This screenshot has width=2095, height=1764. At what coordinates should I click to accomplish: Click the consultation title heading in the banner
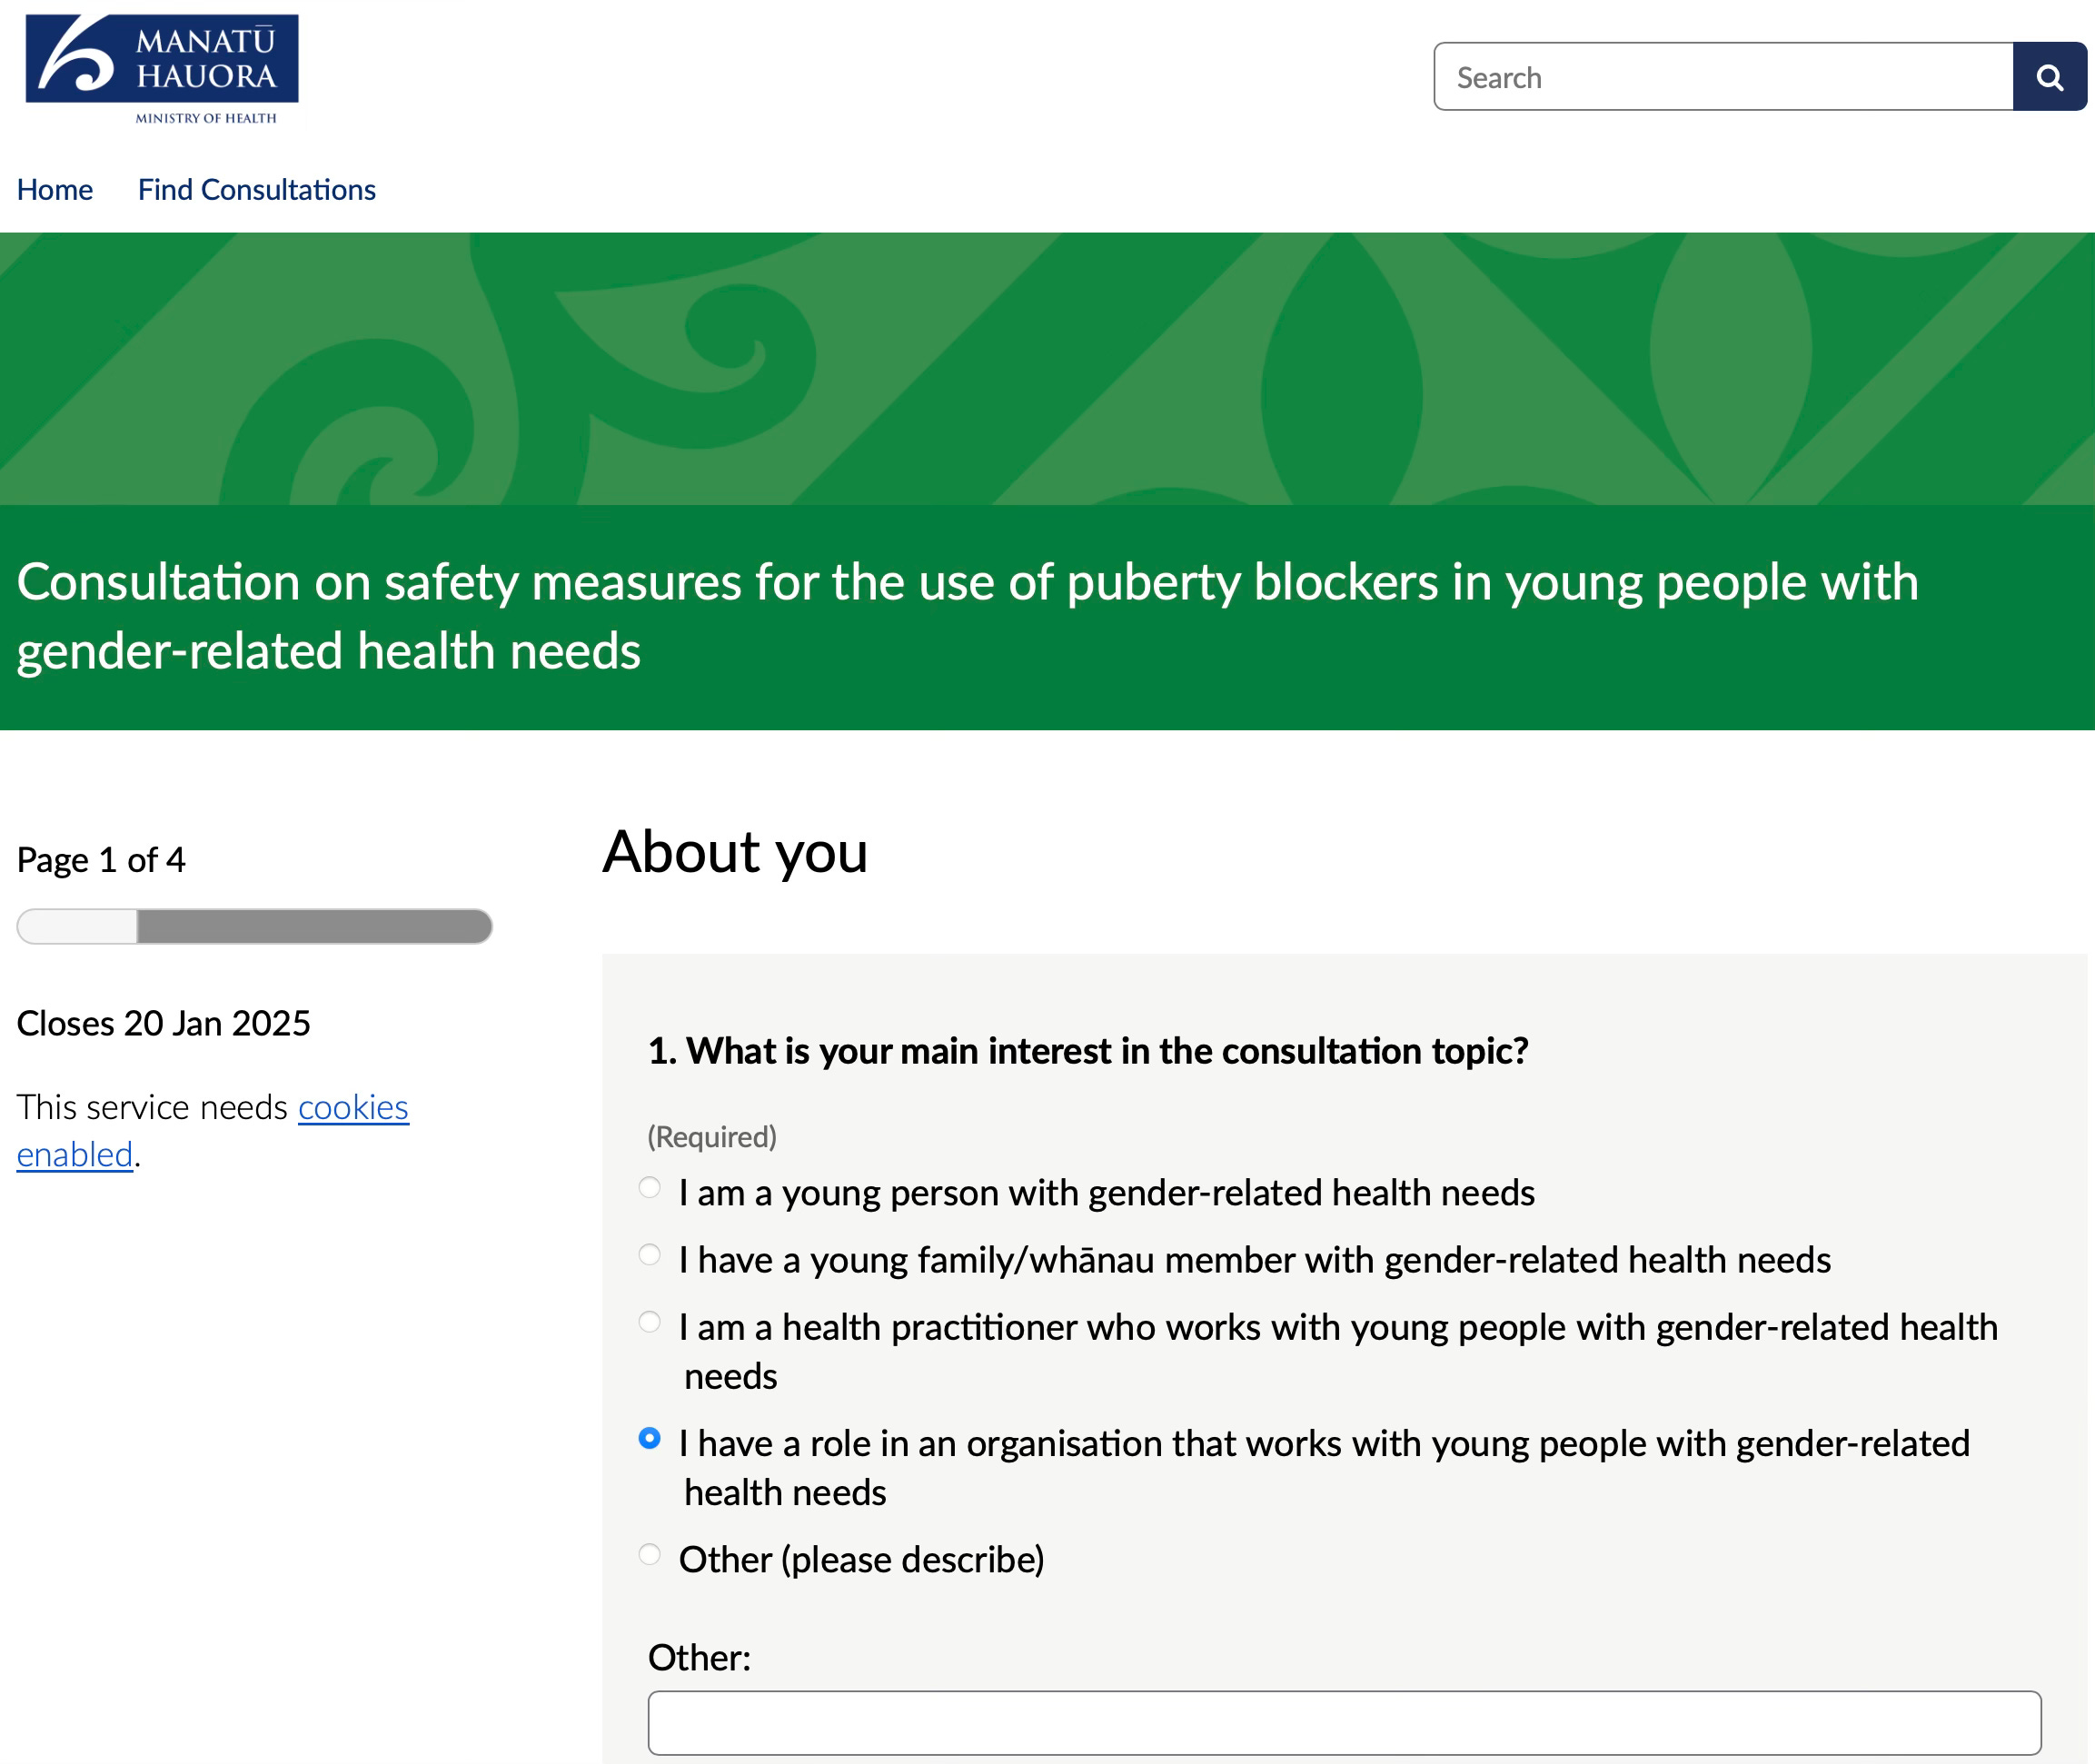click(967, 616)
